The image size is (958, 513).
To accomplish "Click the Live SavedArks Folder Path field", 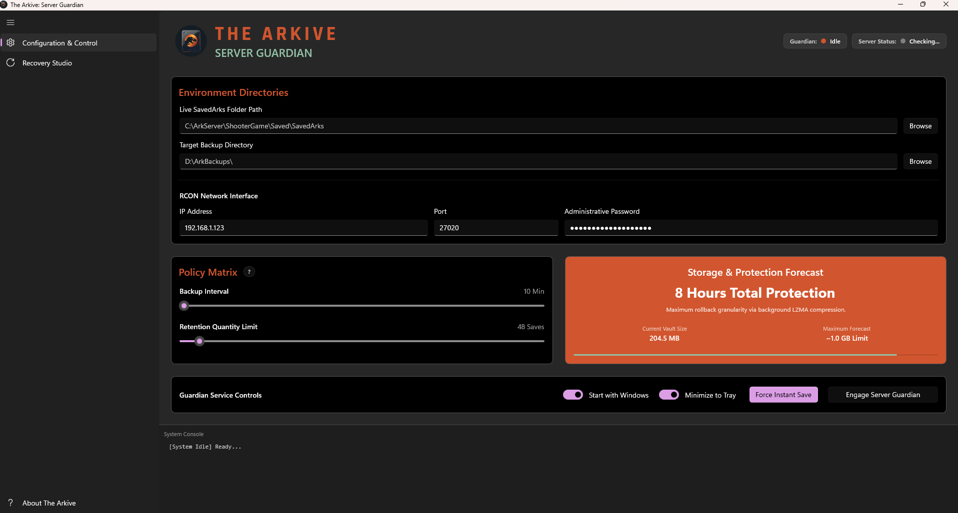I will 538,126.
